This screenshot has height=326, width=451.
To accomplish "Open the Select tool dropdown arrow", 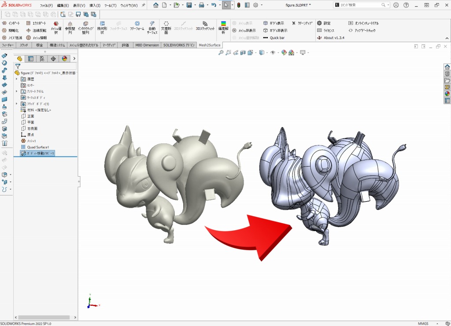I will (x=233, y=5).
